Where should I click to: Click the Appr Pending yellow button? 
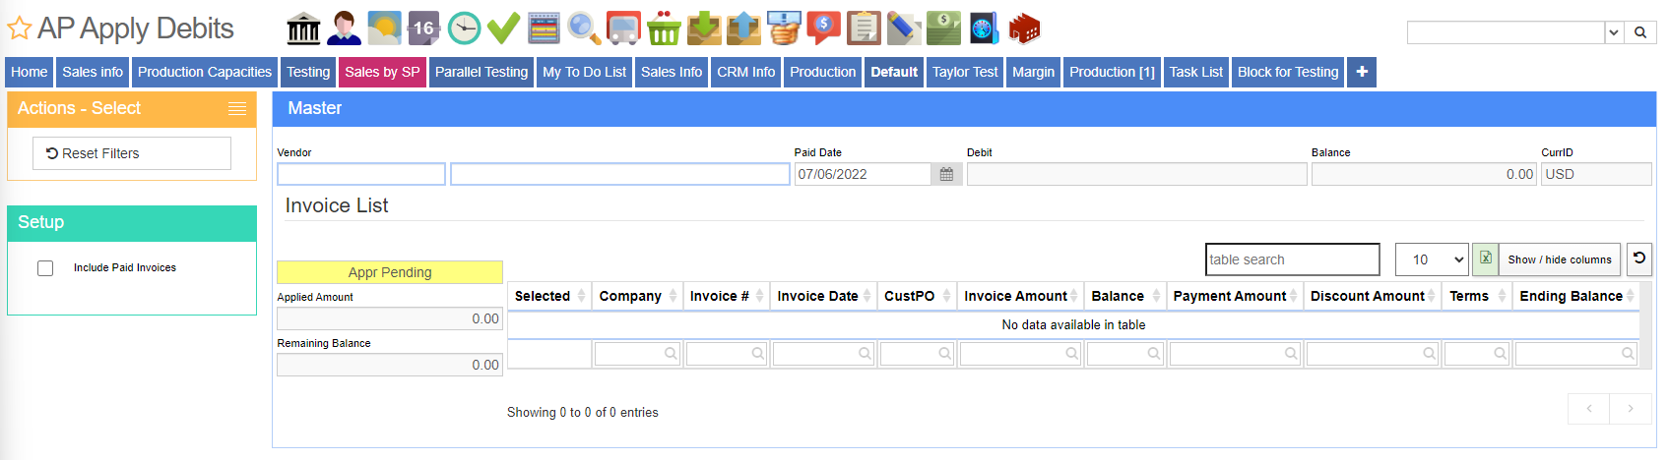pyautogui.click(x=390, y=272)
